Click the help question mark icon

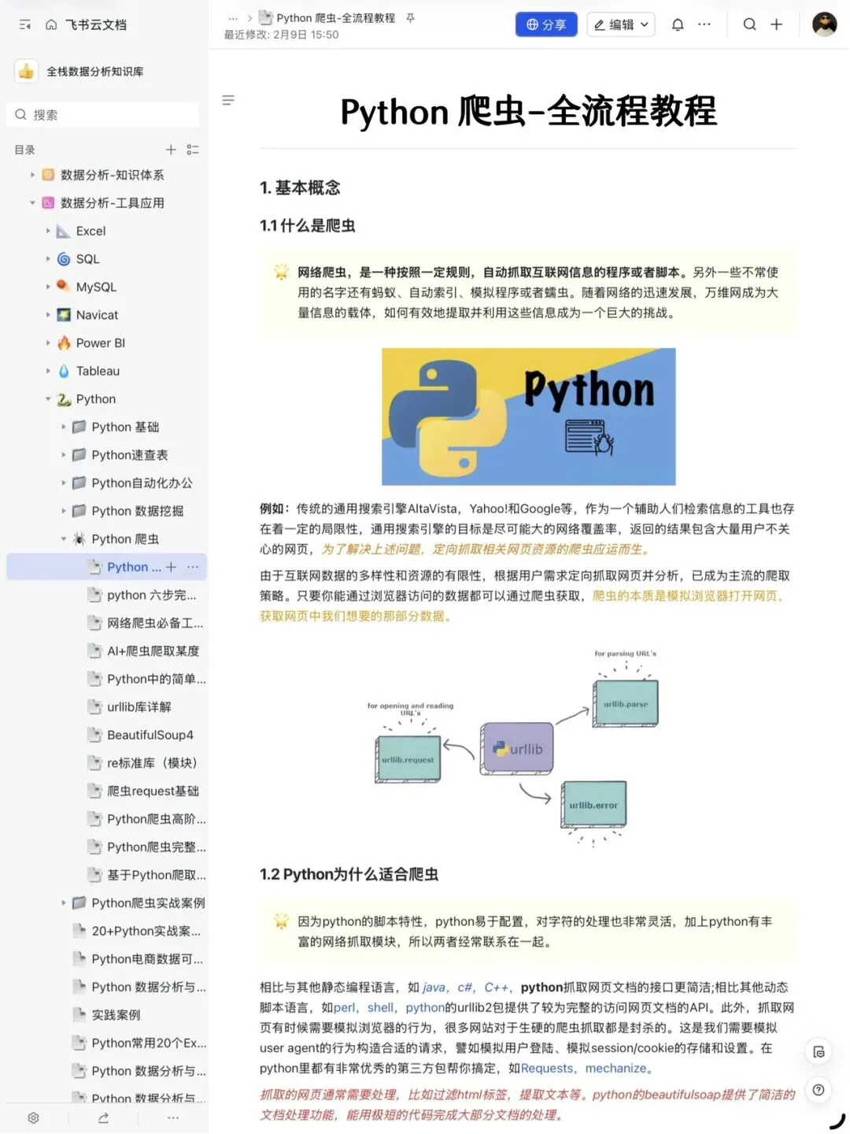(x=819, y=1090)
